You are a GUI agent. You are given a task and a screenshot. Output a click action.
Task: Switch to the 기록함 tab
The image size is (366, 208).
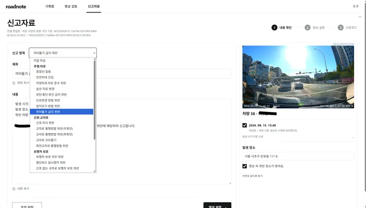click(x=49, y=6)
